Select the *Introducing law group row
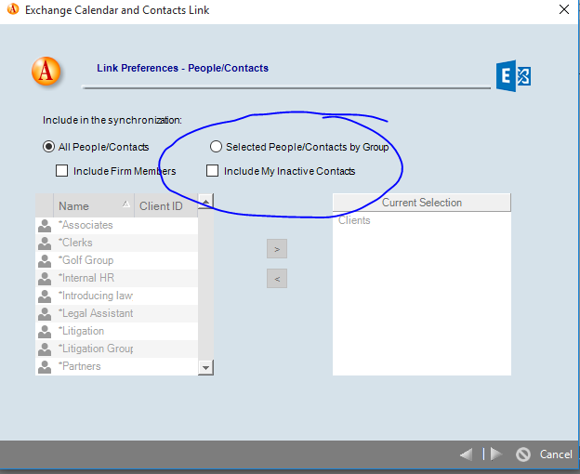 (117, 296)
